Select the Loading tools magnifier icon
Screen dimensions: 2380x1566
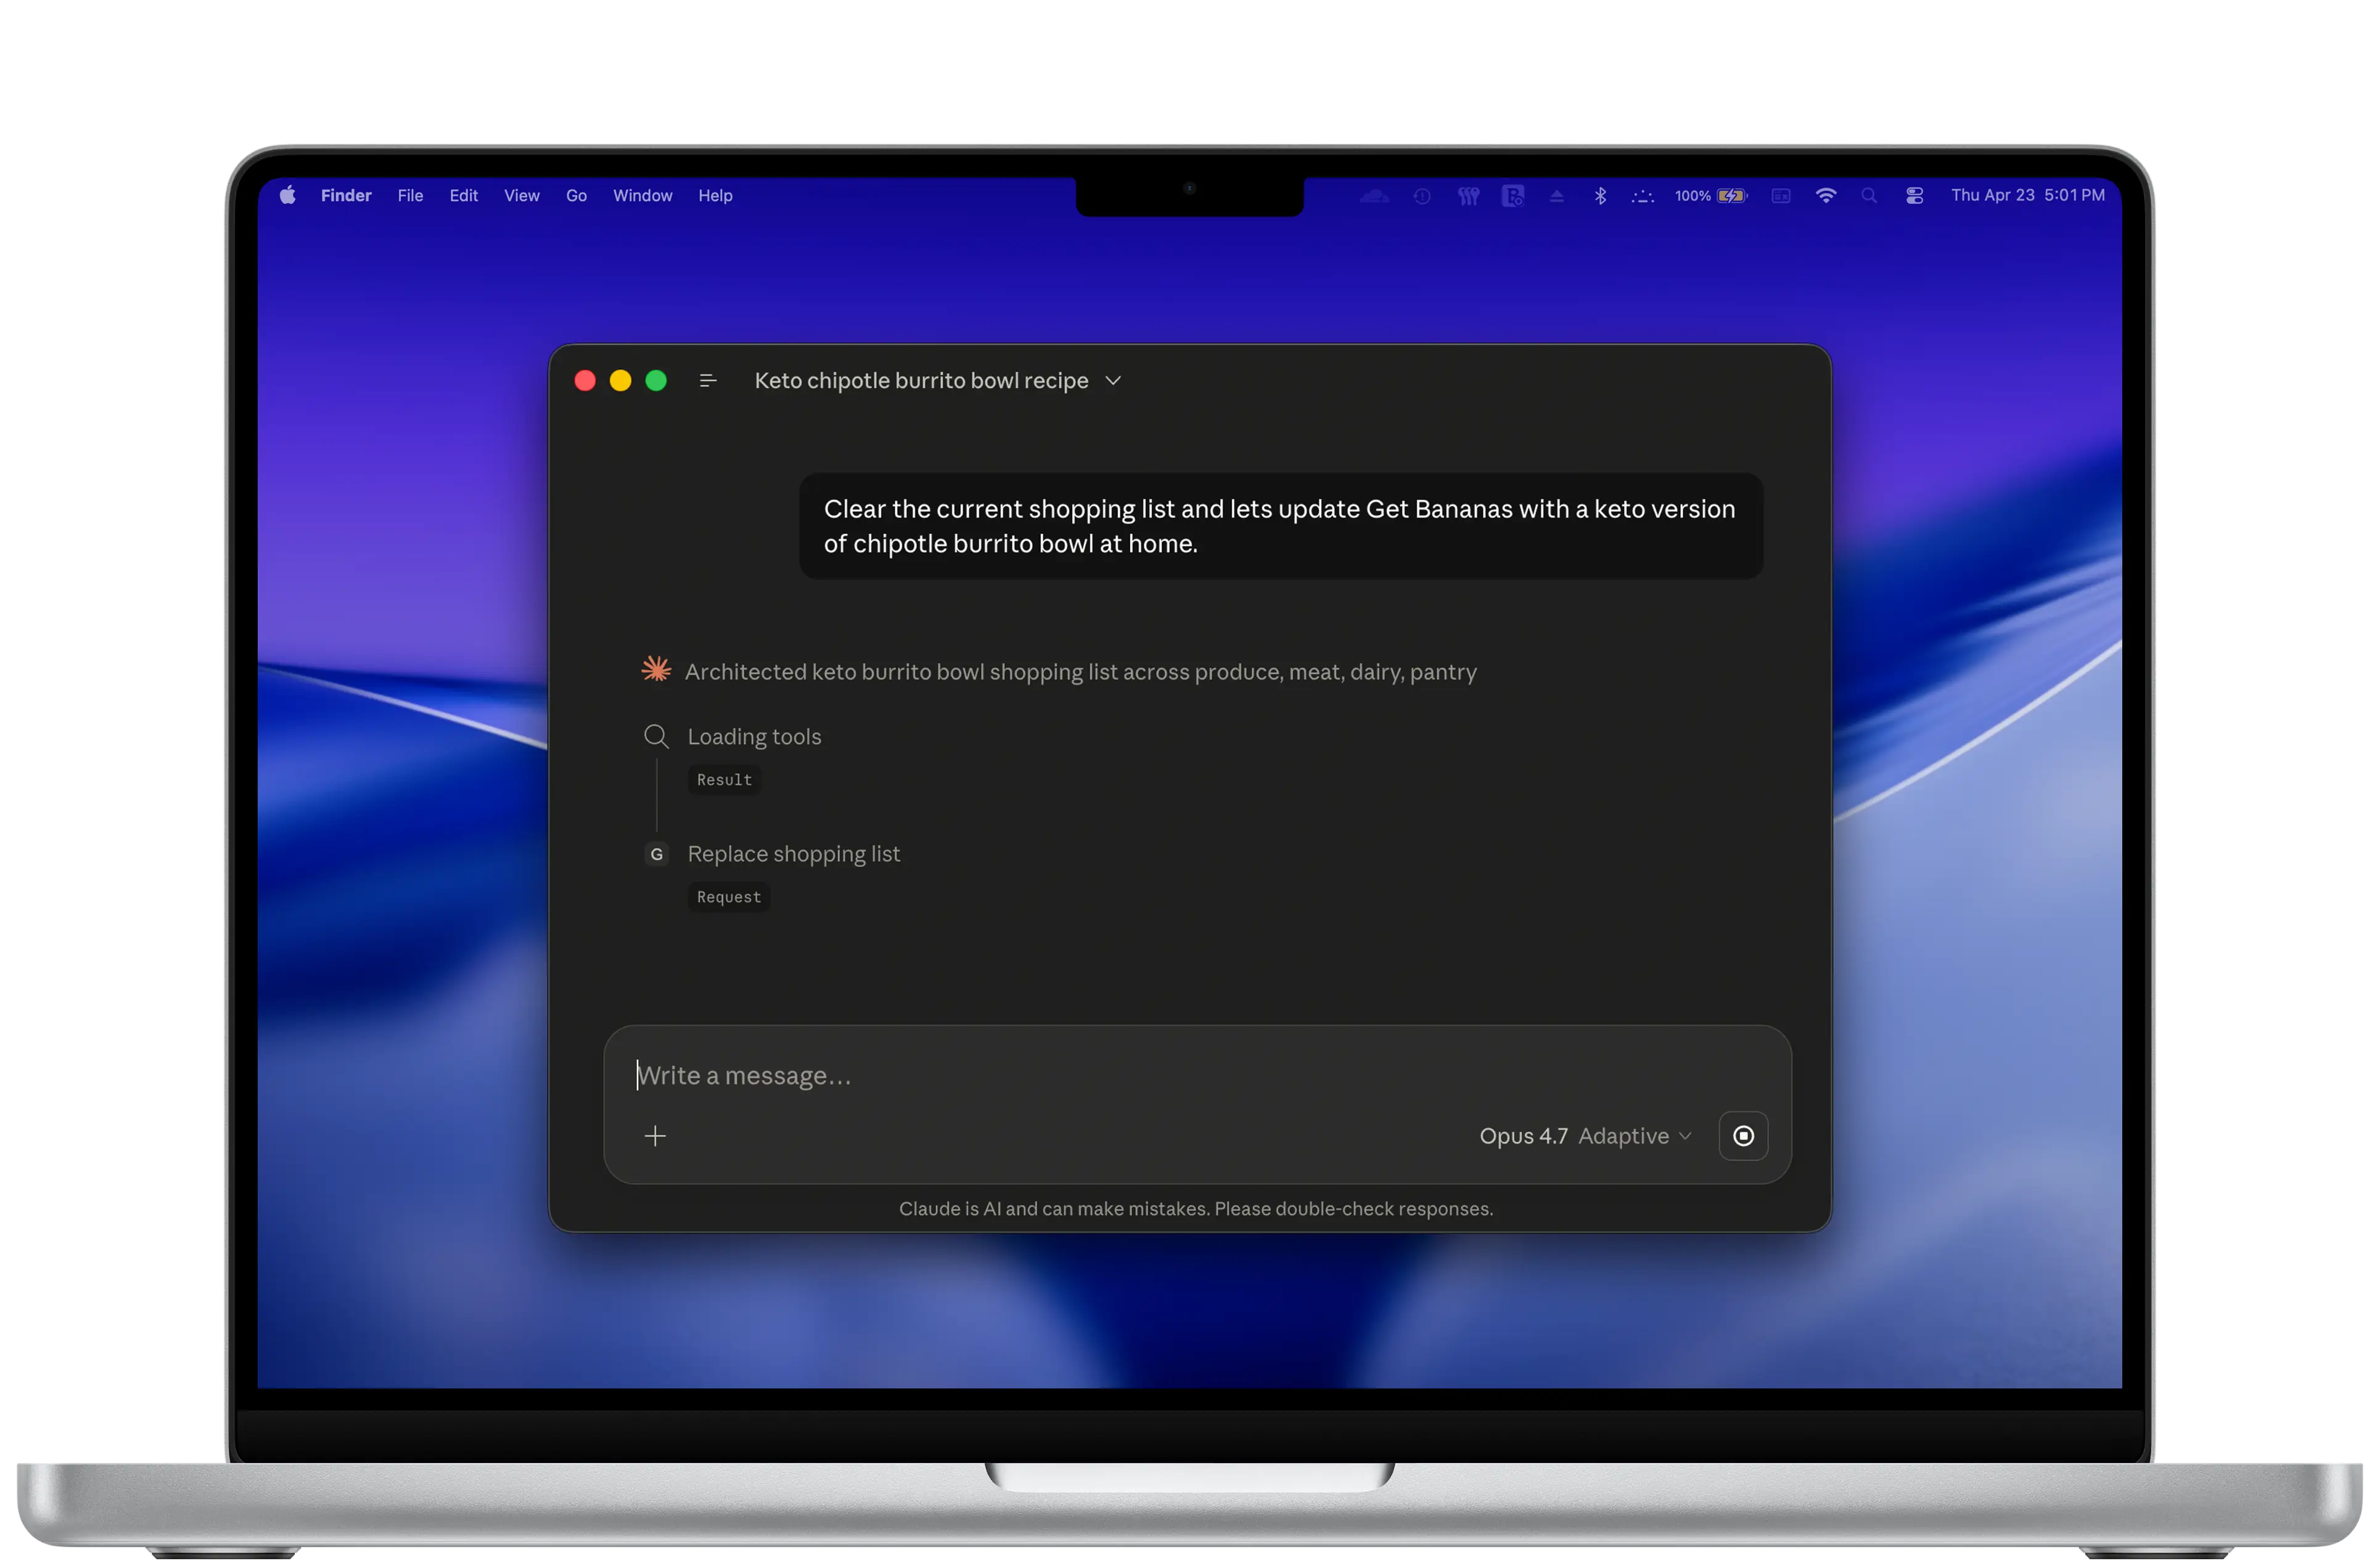click(x=656, y=737)
